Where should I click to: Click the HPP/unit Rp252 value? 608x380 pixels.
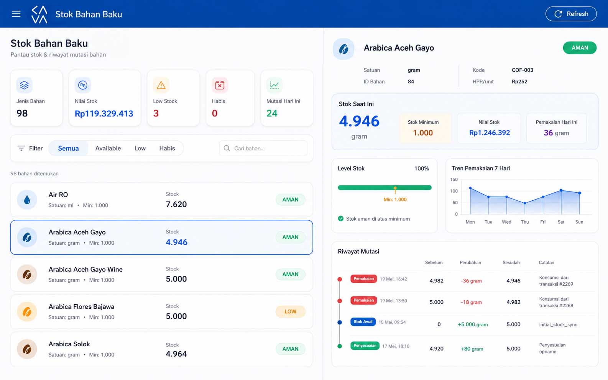click(519, 82)
